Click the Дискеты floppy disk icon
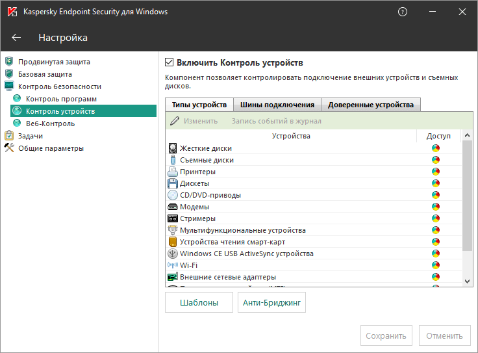The image size is (478, 353). 173,183
